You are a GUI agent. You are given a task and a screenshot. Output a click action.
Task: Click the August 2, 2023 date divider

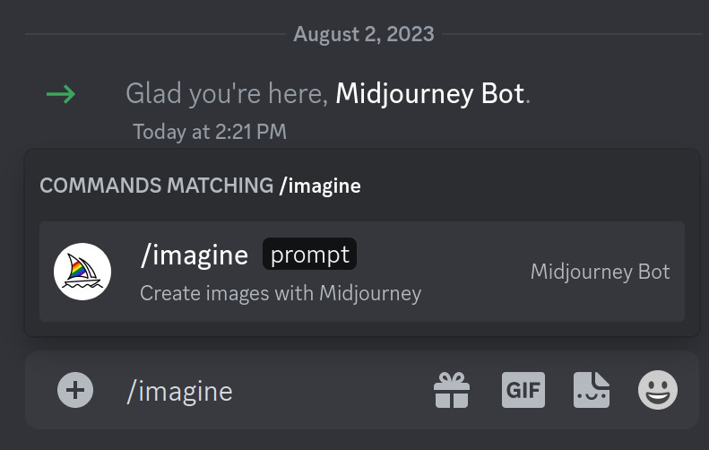[x=364, y=34]
